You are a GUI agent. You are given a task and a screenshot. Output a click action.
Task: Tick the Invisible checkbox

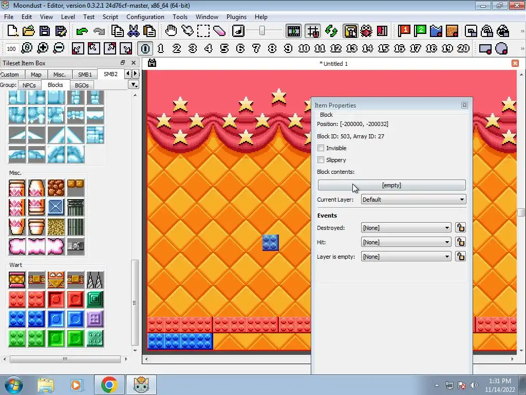[321, 148]
